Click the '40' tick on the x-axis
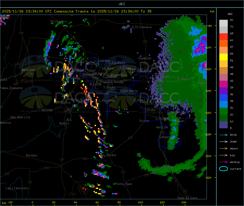 click(75, 202)
